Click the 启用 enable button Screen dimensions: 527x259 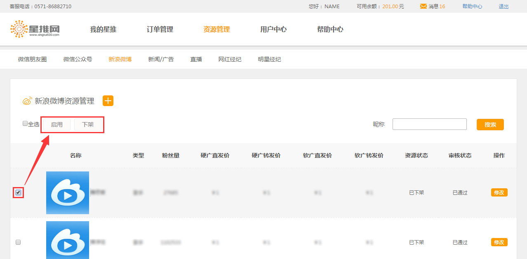click(x=57, y=125)
